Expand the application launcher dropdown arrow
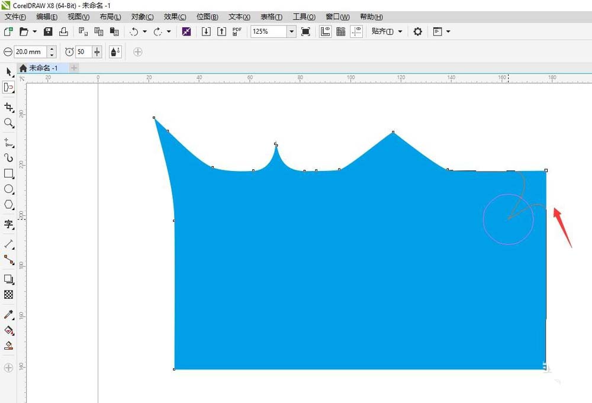 pos(448,31)
